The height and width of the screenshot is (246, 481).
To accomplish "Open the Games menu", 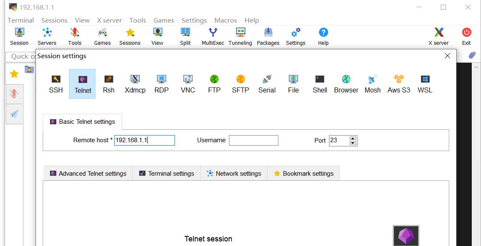I will [164, 20].
